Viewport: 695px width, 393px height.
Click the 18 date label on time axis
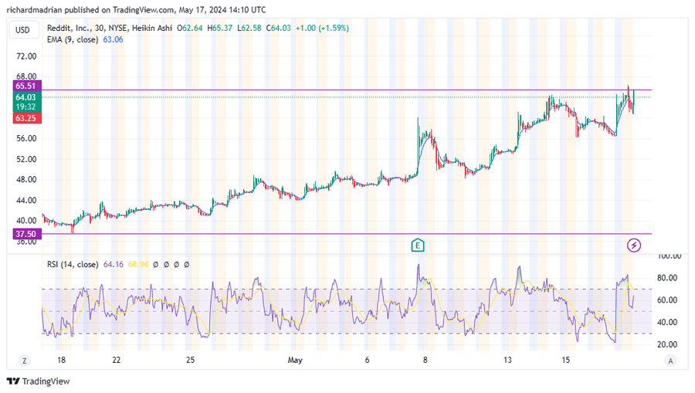tap(61, 361)
